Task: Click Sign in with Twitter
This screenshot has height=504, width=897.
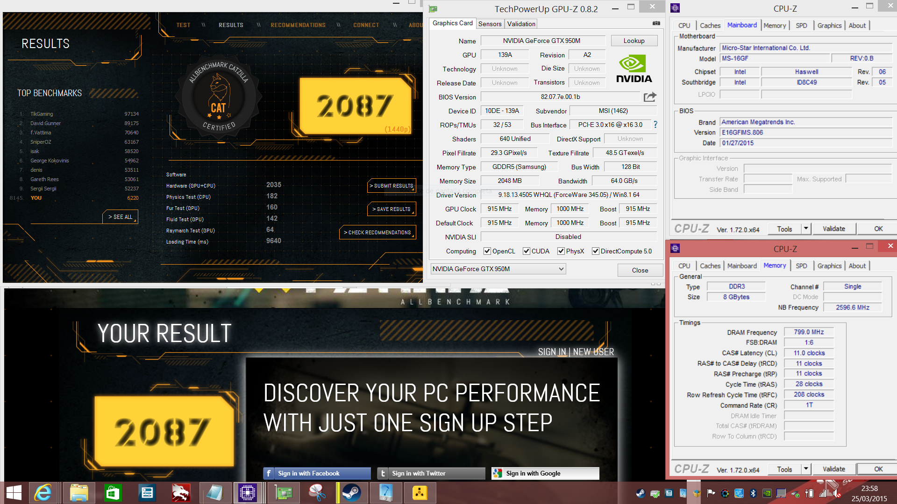Action: pyautogui.click(x=431, y=473)
